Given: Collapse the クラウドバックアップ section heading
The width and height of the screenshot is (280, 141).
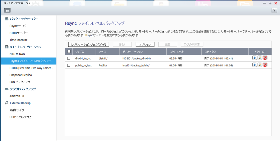Looking at the screenshot, I should pos(23,89).
